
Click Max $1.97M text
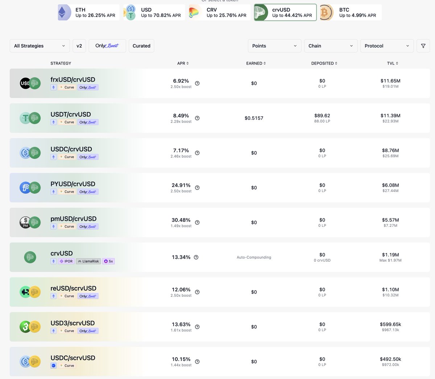coord(390,260)
